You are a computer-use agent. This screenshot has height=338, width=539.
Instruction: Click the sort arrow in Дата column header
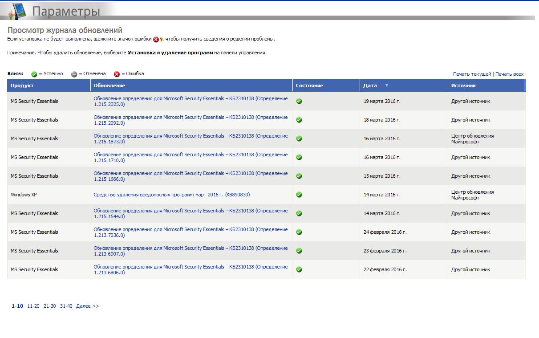pos(387,85)
